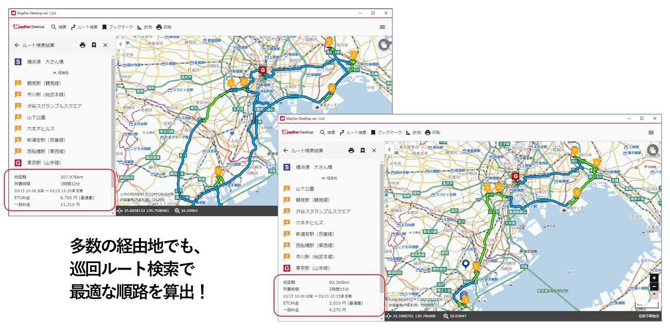
Task: Click the blue location pin on front map
Action: (x=465, y=264)
